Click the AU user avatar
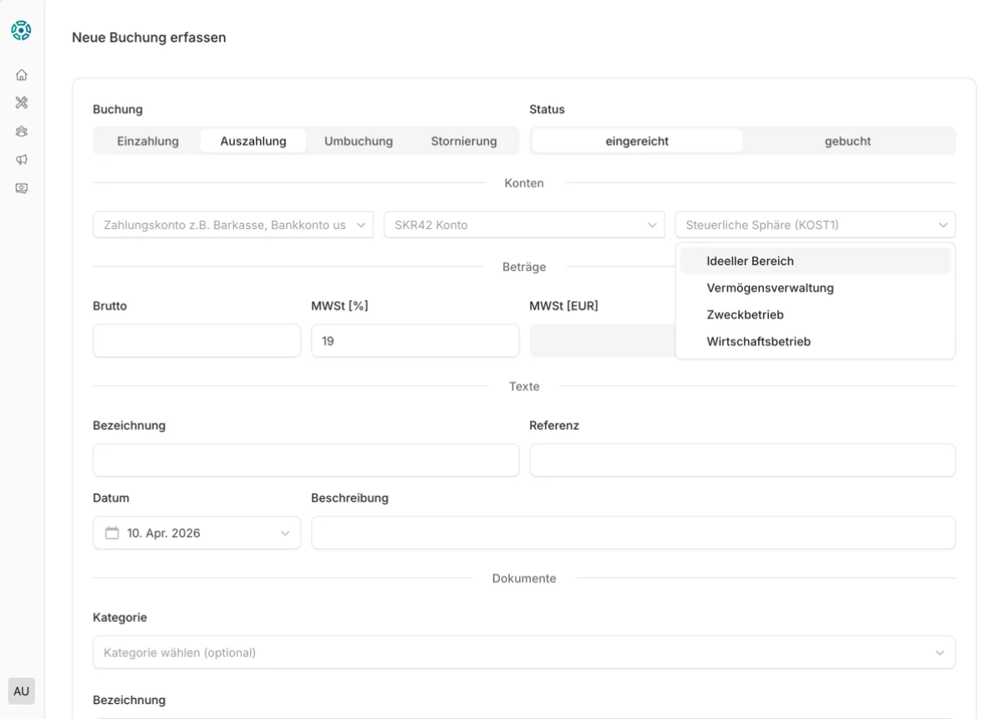This screenshot has height=719, width=1003. point(22,691)
